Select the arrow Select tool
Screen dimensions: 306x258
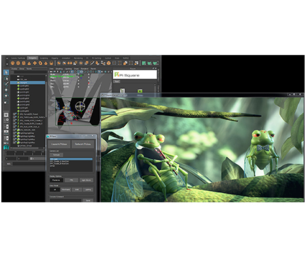click(6, 72)
